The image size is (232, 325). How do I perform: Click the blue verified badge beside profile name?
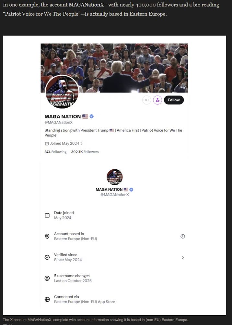coord(92,116)
